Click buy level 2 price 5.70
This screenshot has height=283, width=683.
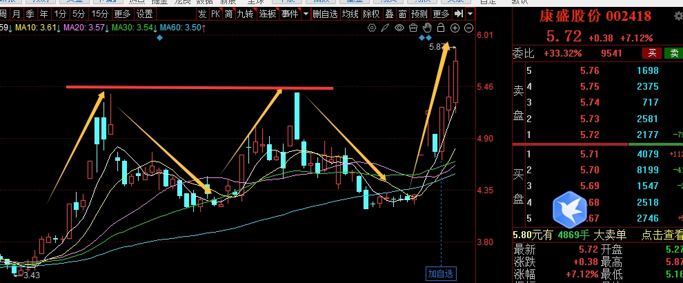click(590, 170)
